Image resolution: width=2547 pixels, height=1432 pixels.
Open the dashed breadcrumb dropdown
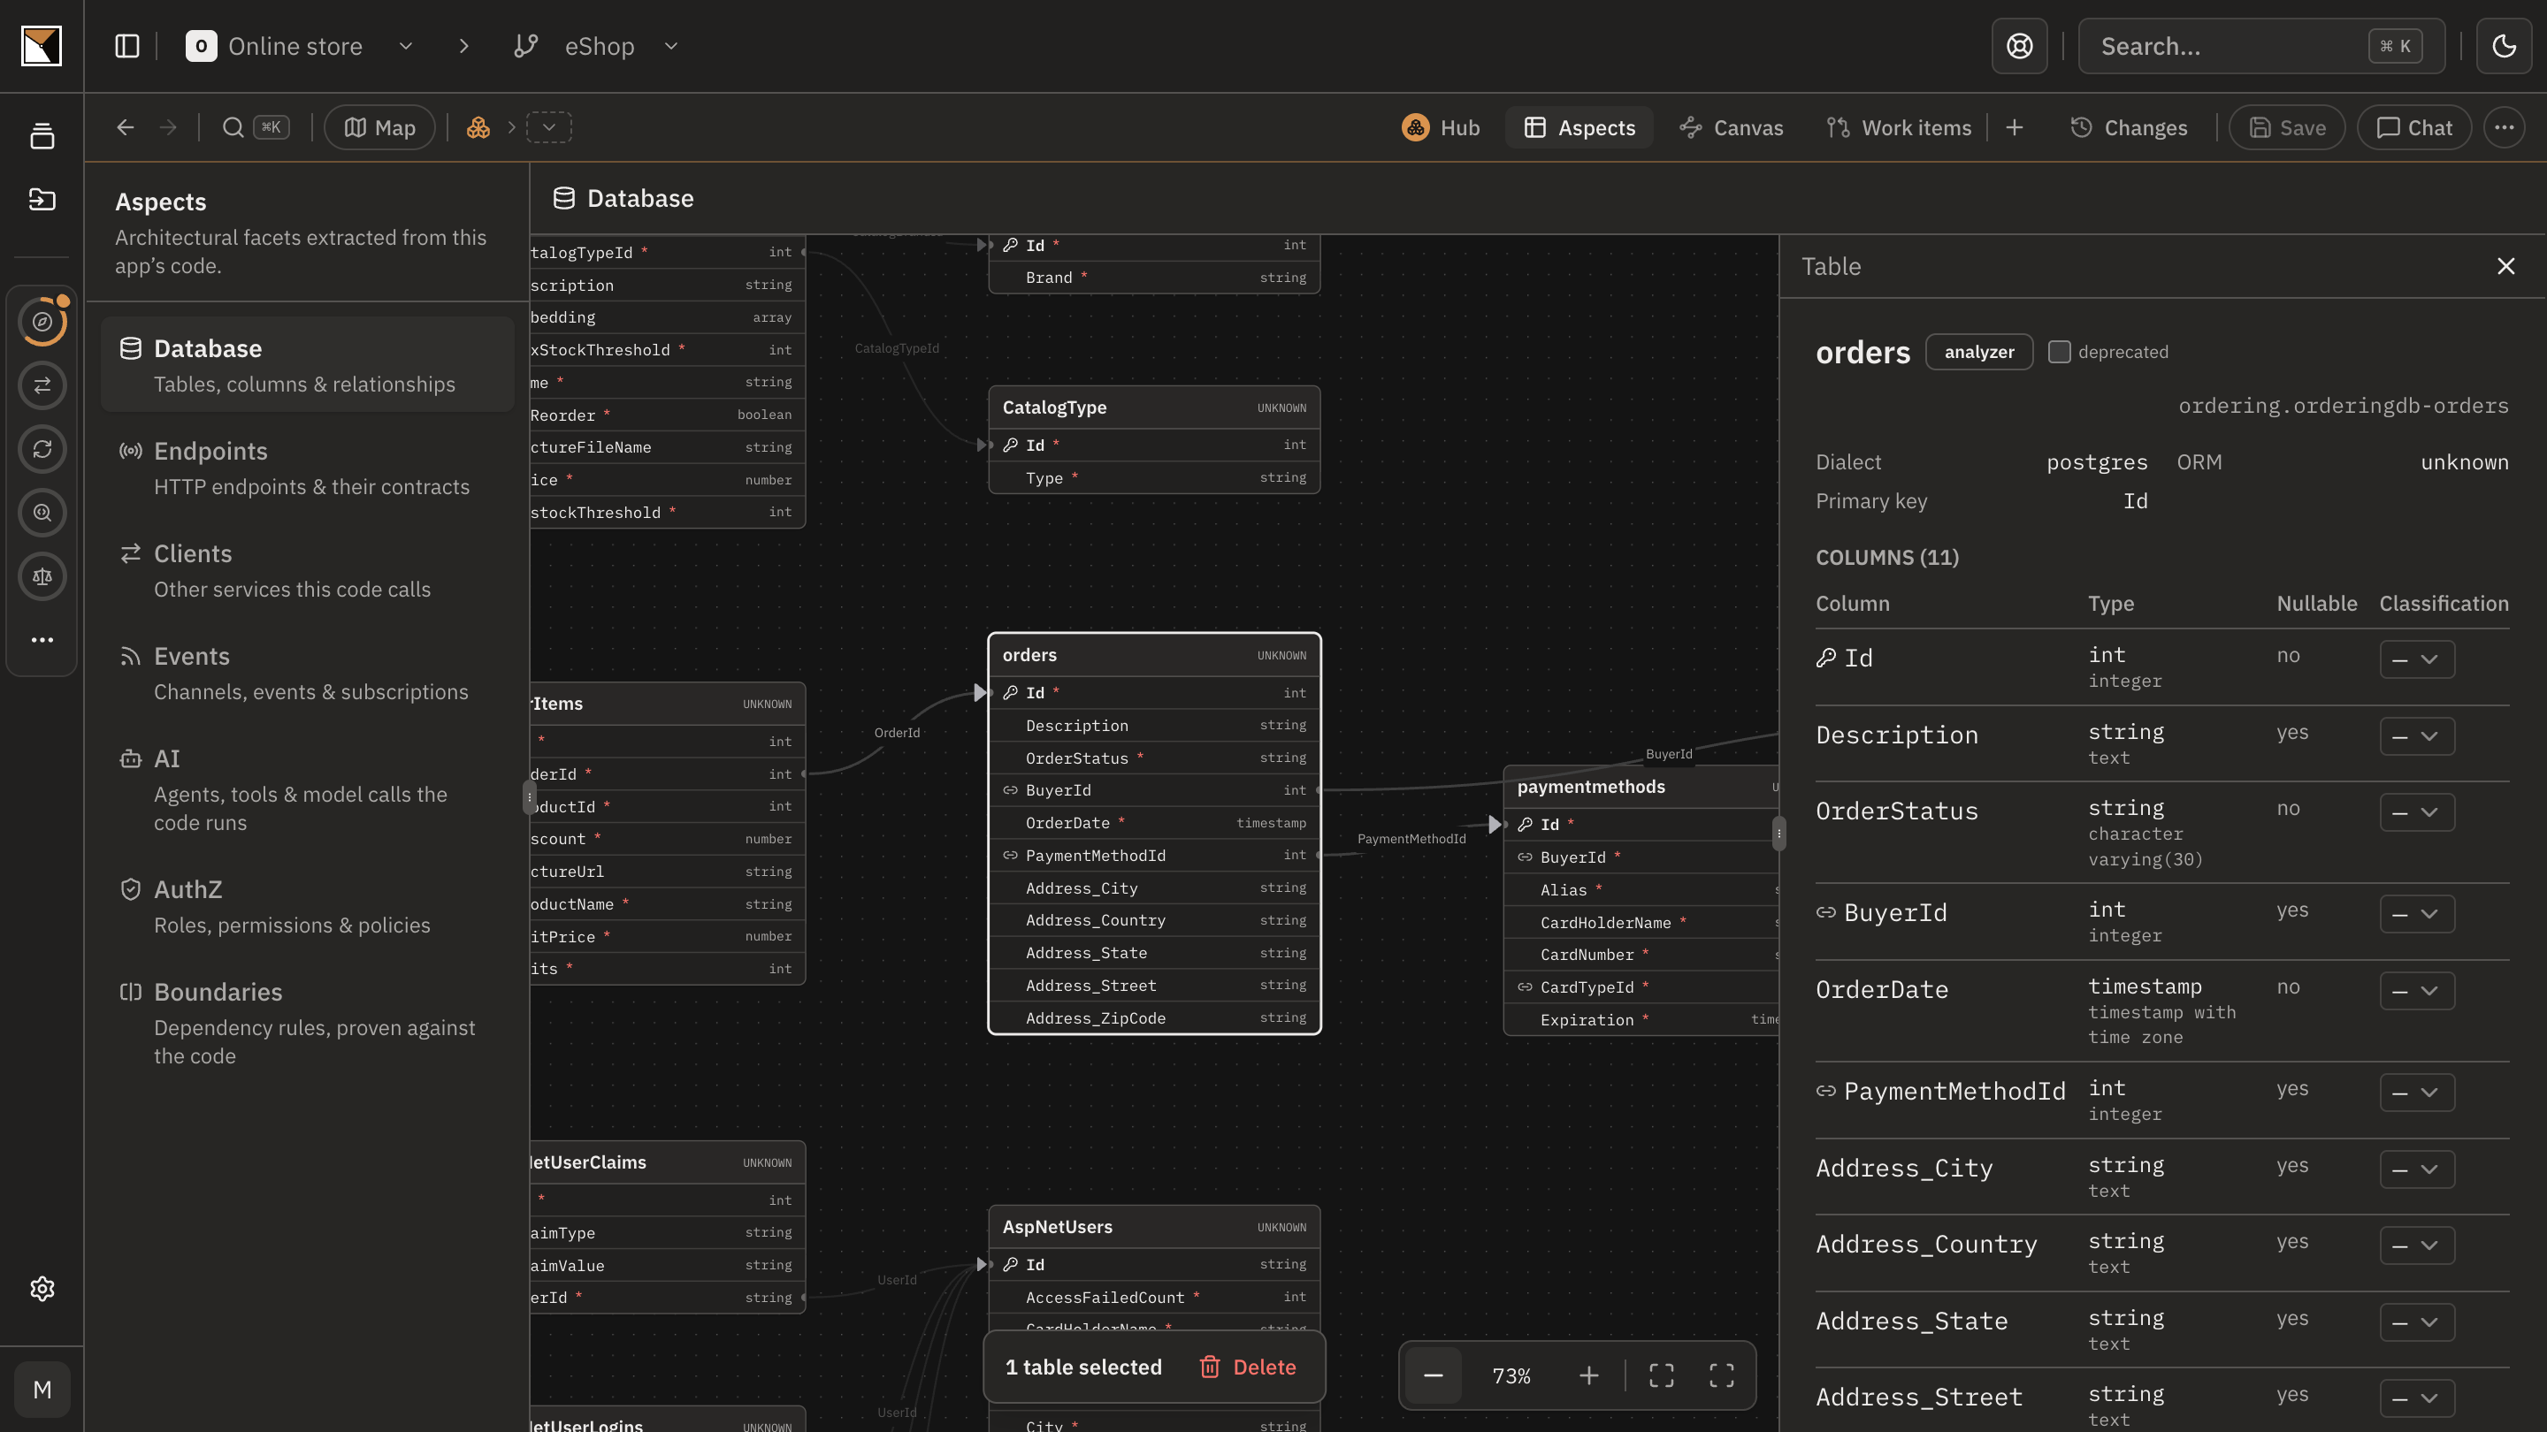tap(548, 127)
